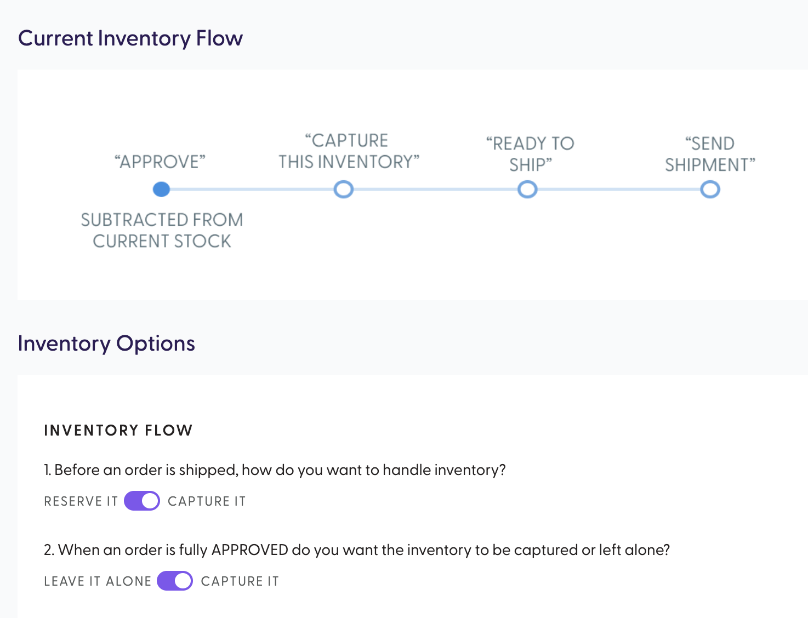This screenshot has width=808, height=618.
Task: Pick CAPTURE IT beside Reserve It
Action: pos(207,501)
